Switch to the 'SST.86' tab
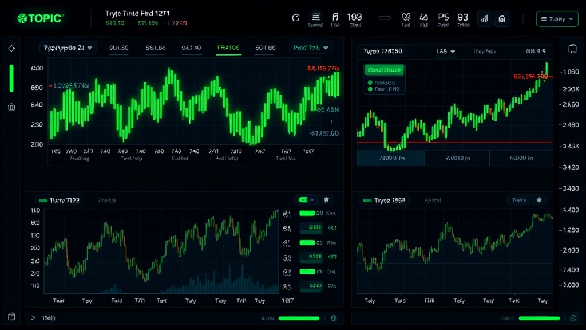The image size is (586, 330). pos(156,48)
